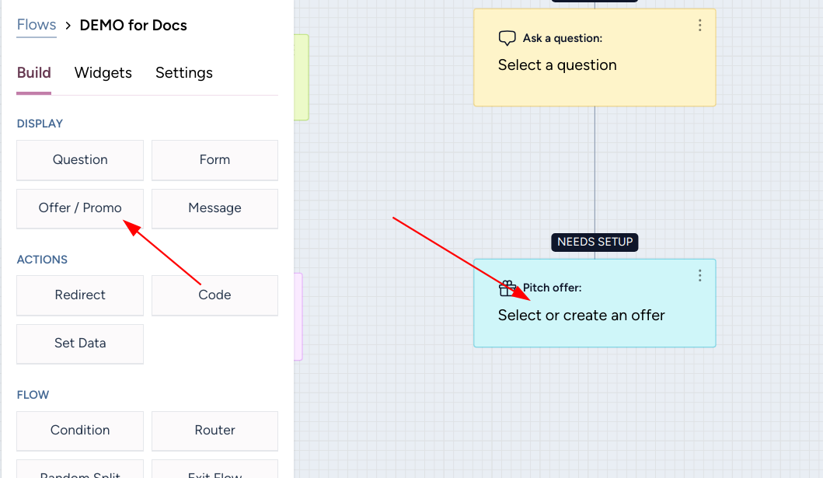Add a Question display step
Image resolution: width=823 pixels, height=478 pixels.
[x=80, y=160]
